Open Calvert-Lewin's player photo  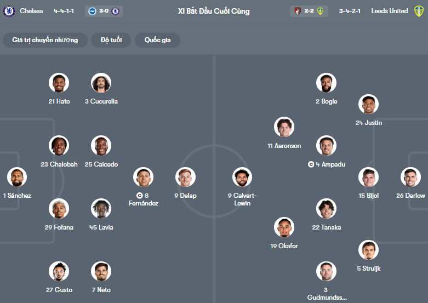point(241,178)
